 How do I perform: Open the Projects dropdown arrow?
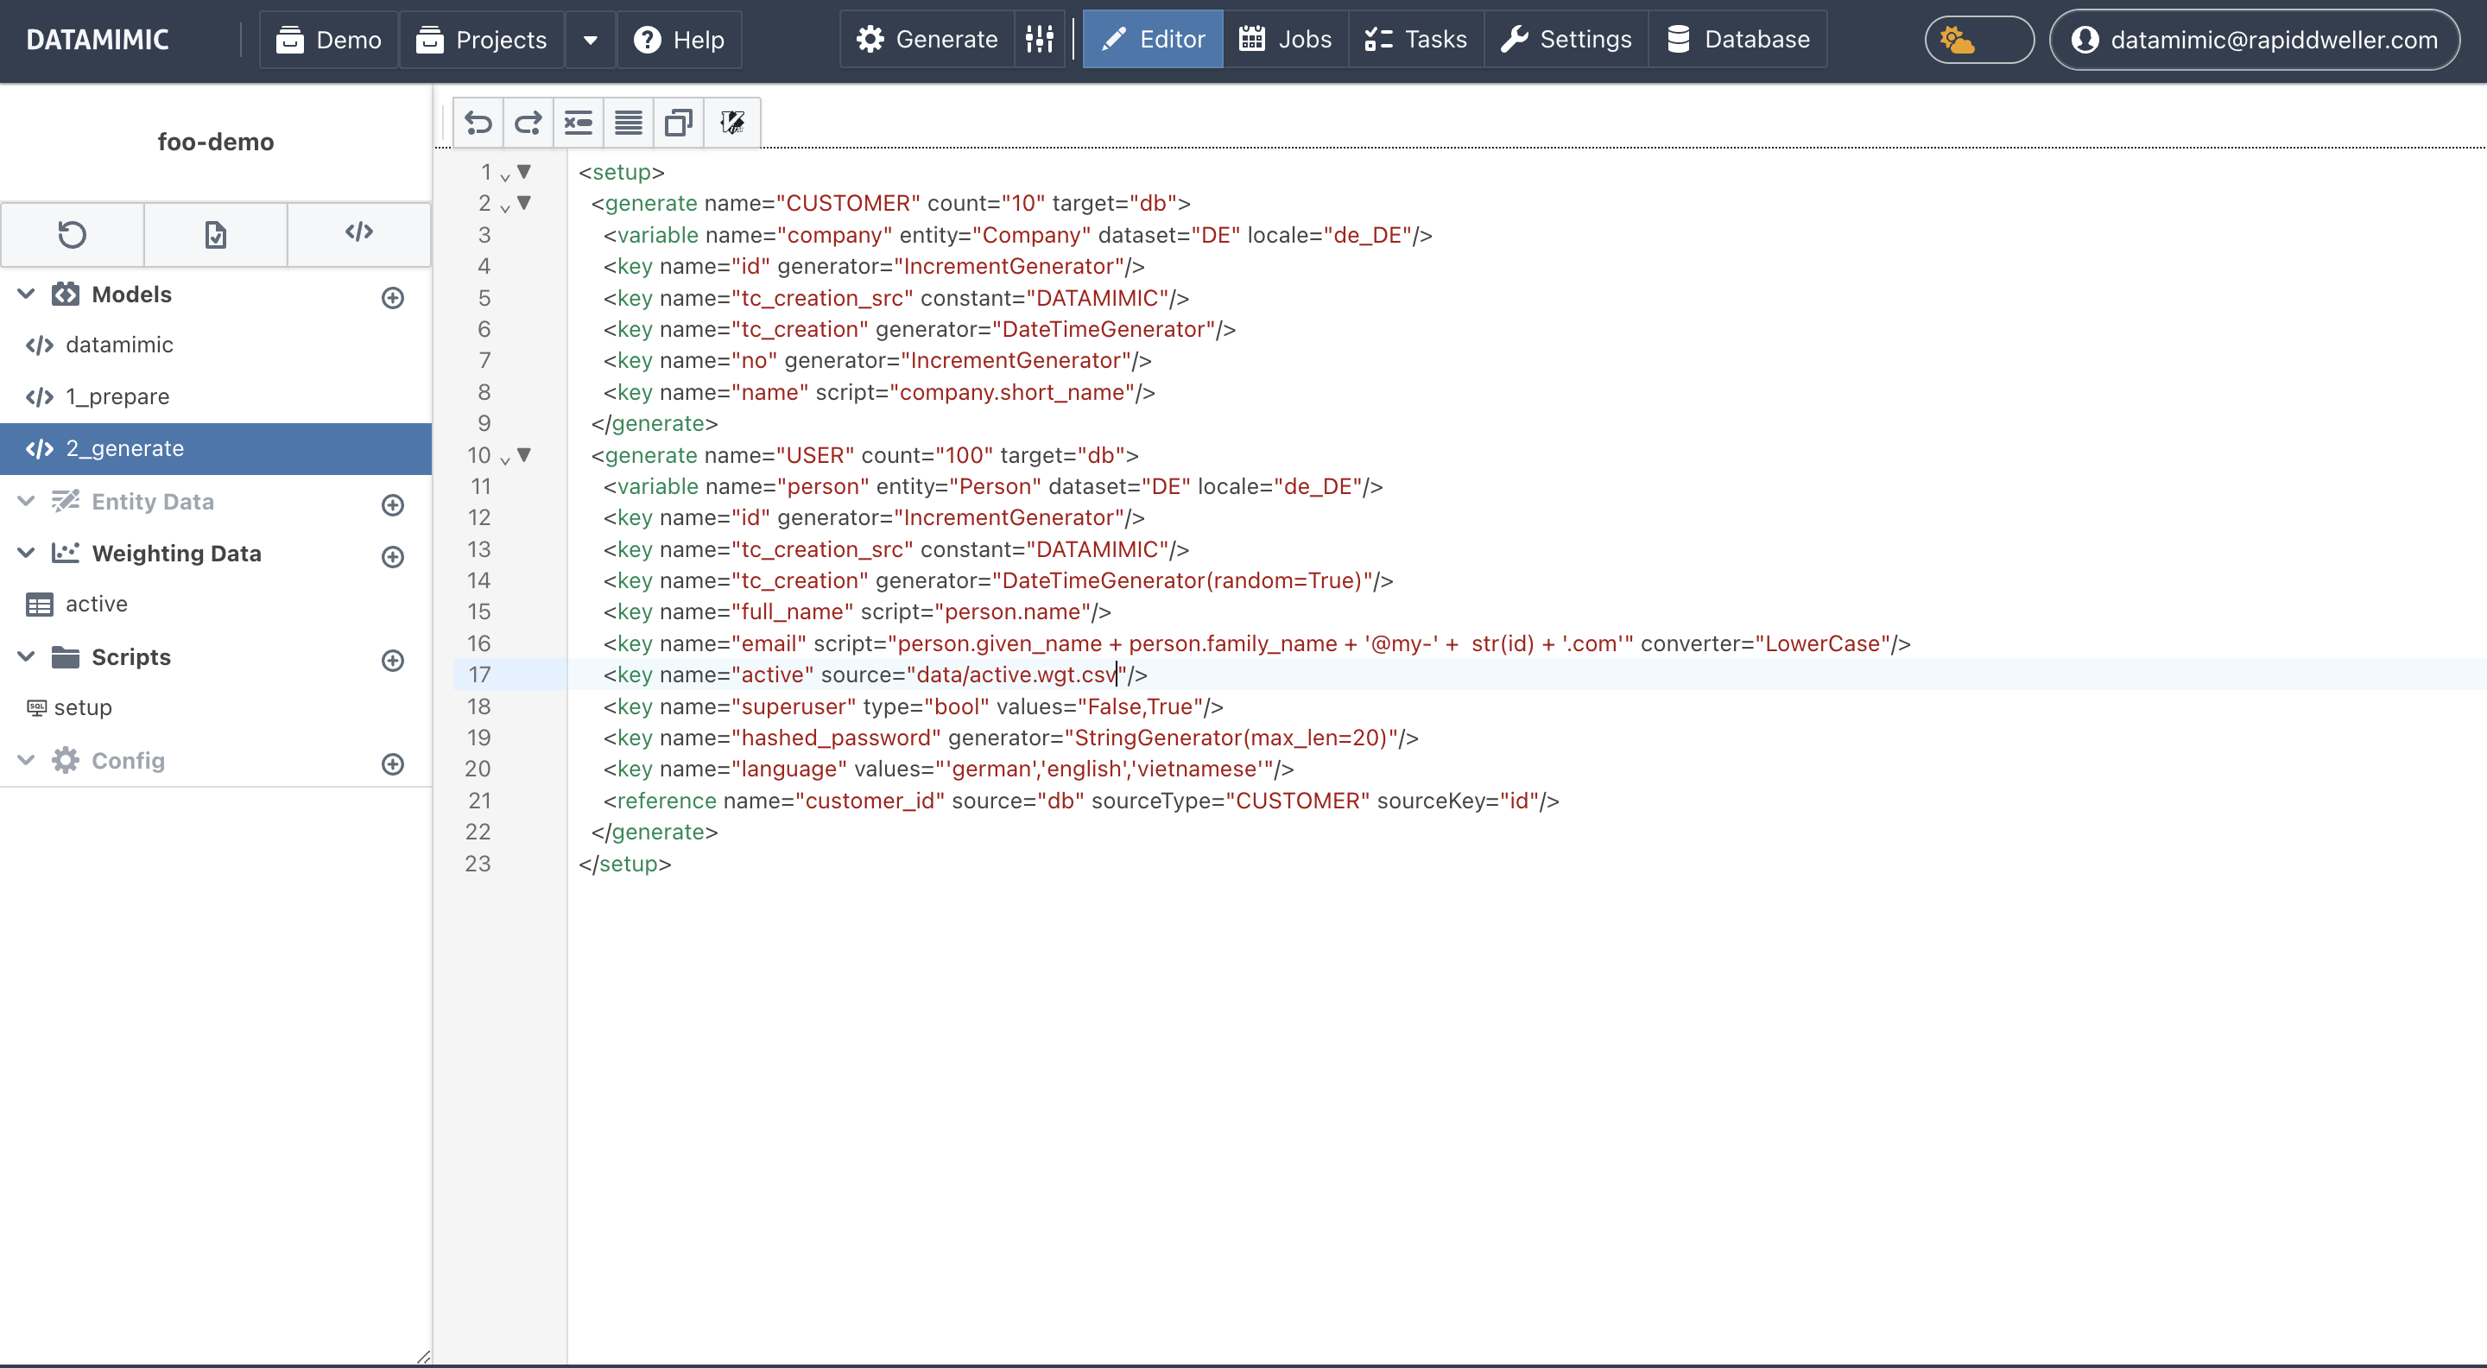pos(590,40)
